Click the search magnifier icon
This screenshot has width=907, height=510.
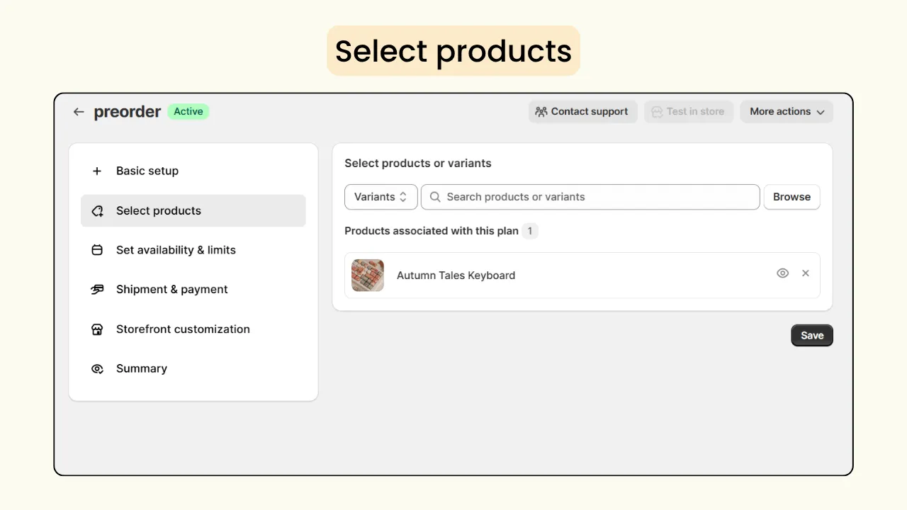pos(434,197)
